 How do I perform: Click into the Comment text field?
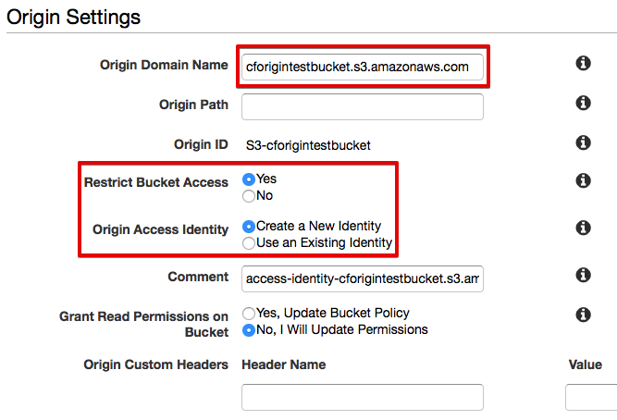pyautogui.click(x=363, y=278)
